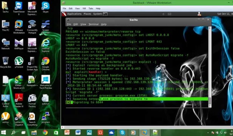This screenshot has height=136, width=233.
Task: Open Internet Explorer desktop shortcut
Action: [x=45, y=45]
